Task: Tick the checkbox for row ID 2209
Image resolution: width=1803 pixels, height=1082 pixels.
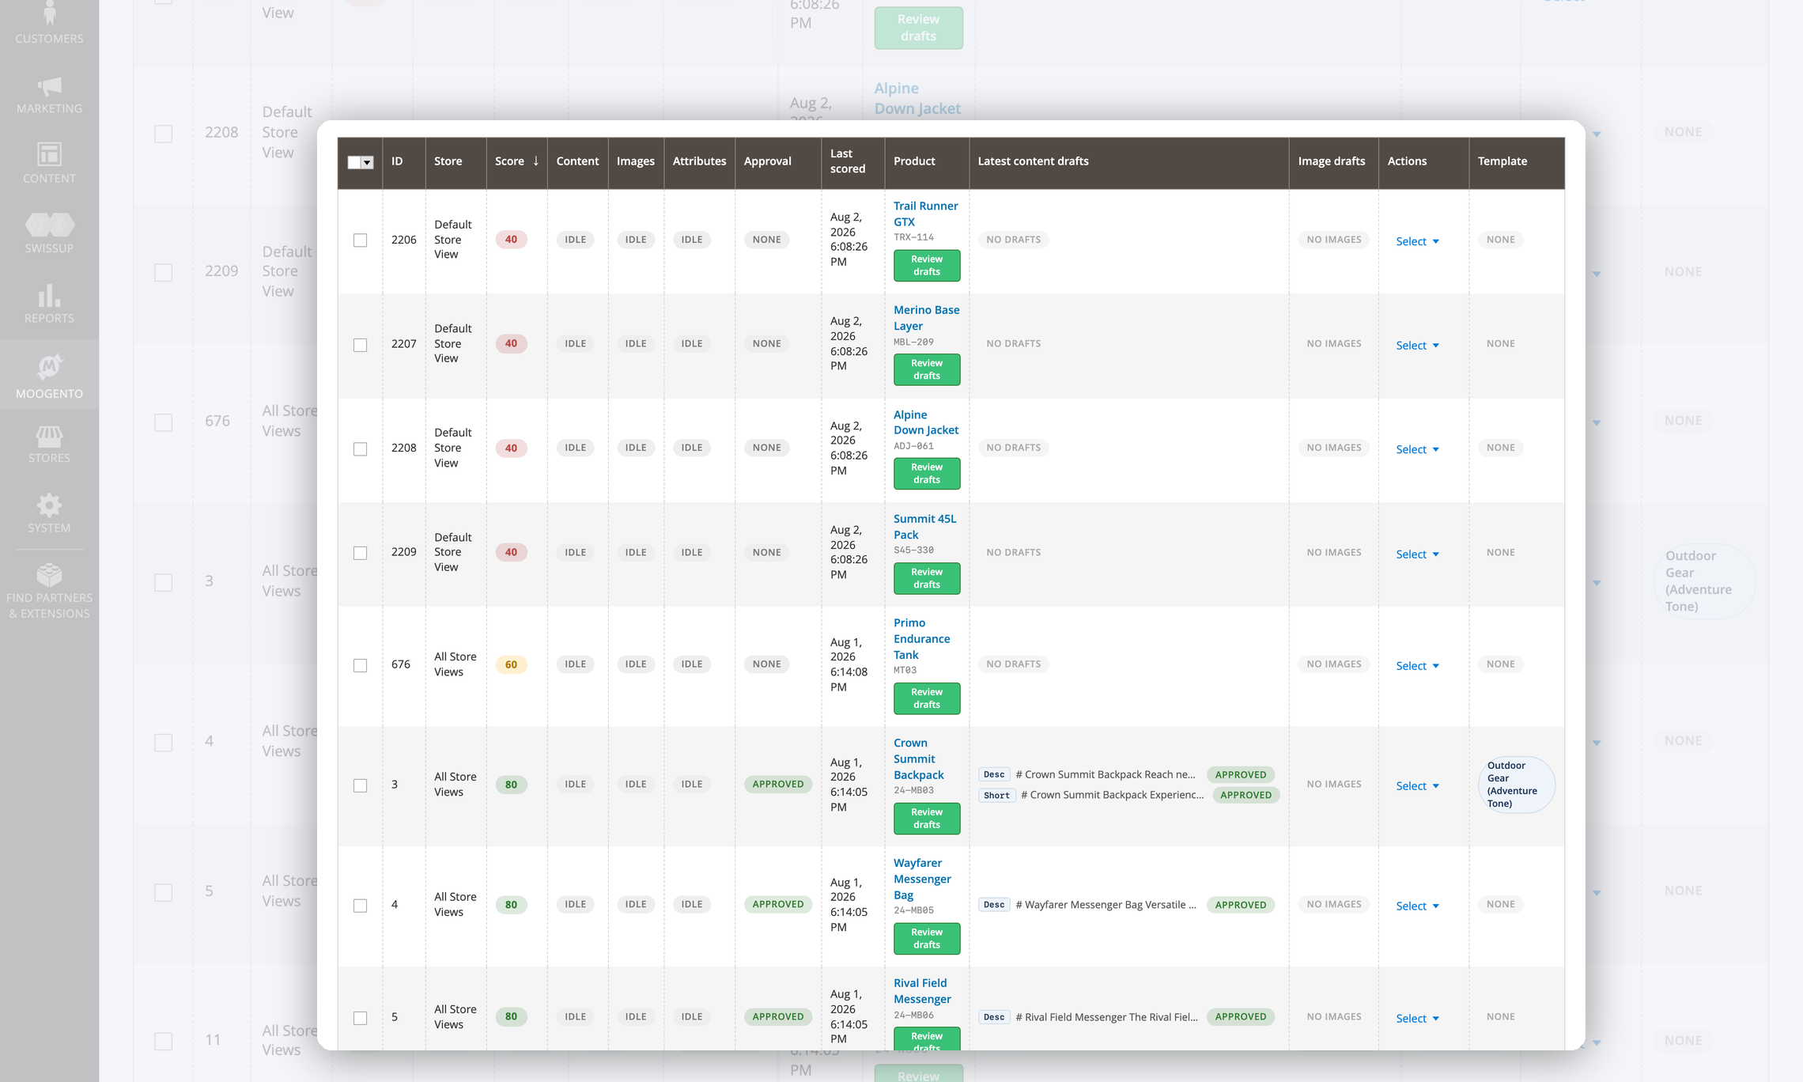Action: [360, 553]
